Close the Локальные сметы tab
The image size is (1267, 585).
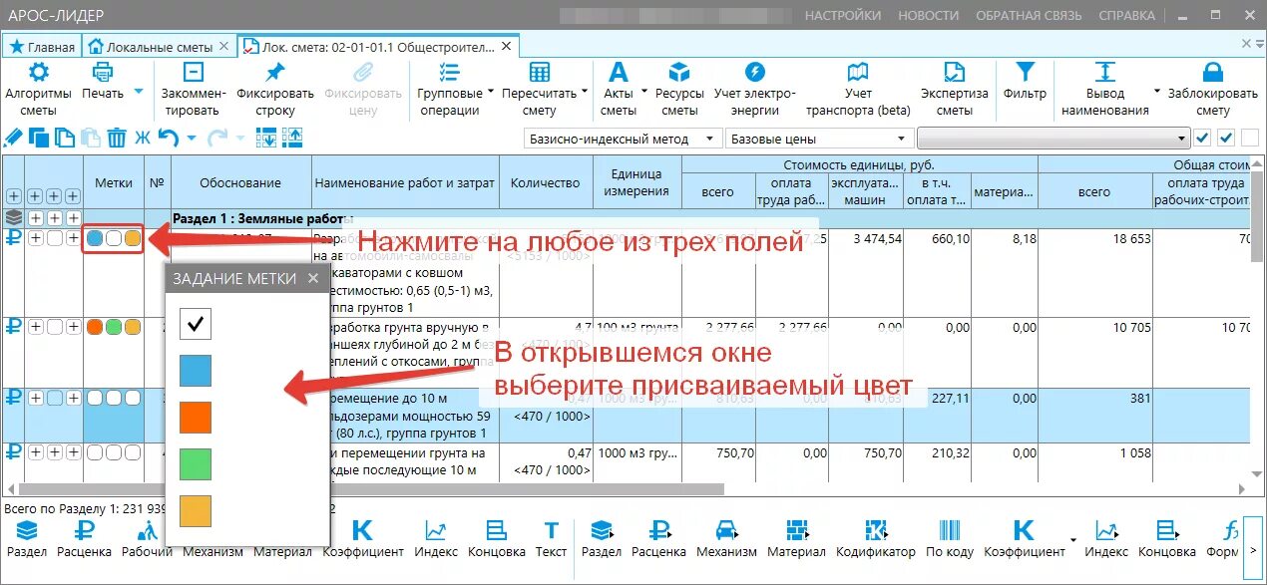coord(222,47)
